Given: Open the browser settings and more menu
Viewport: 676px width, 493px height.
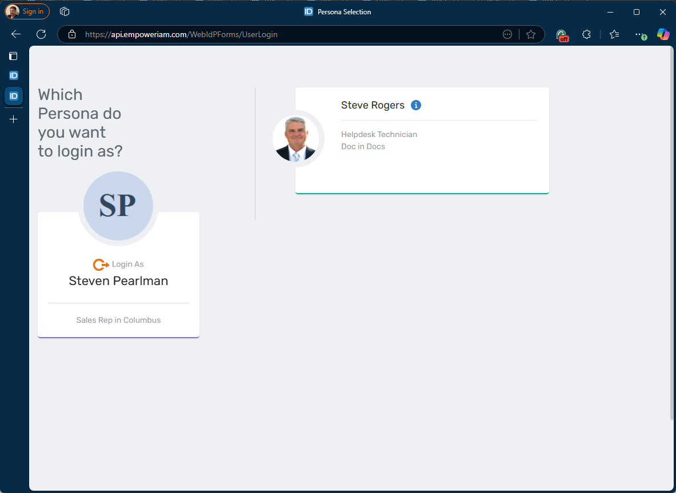Looking at the screenshot, I should click(x=640, y=34).
